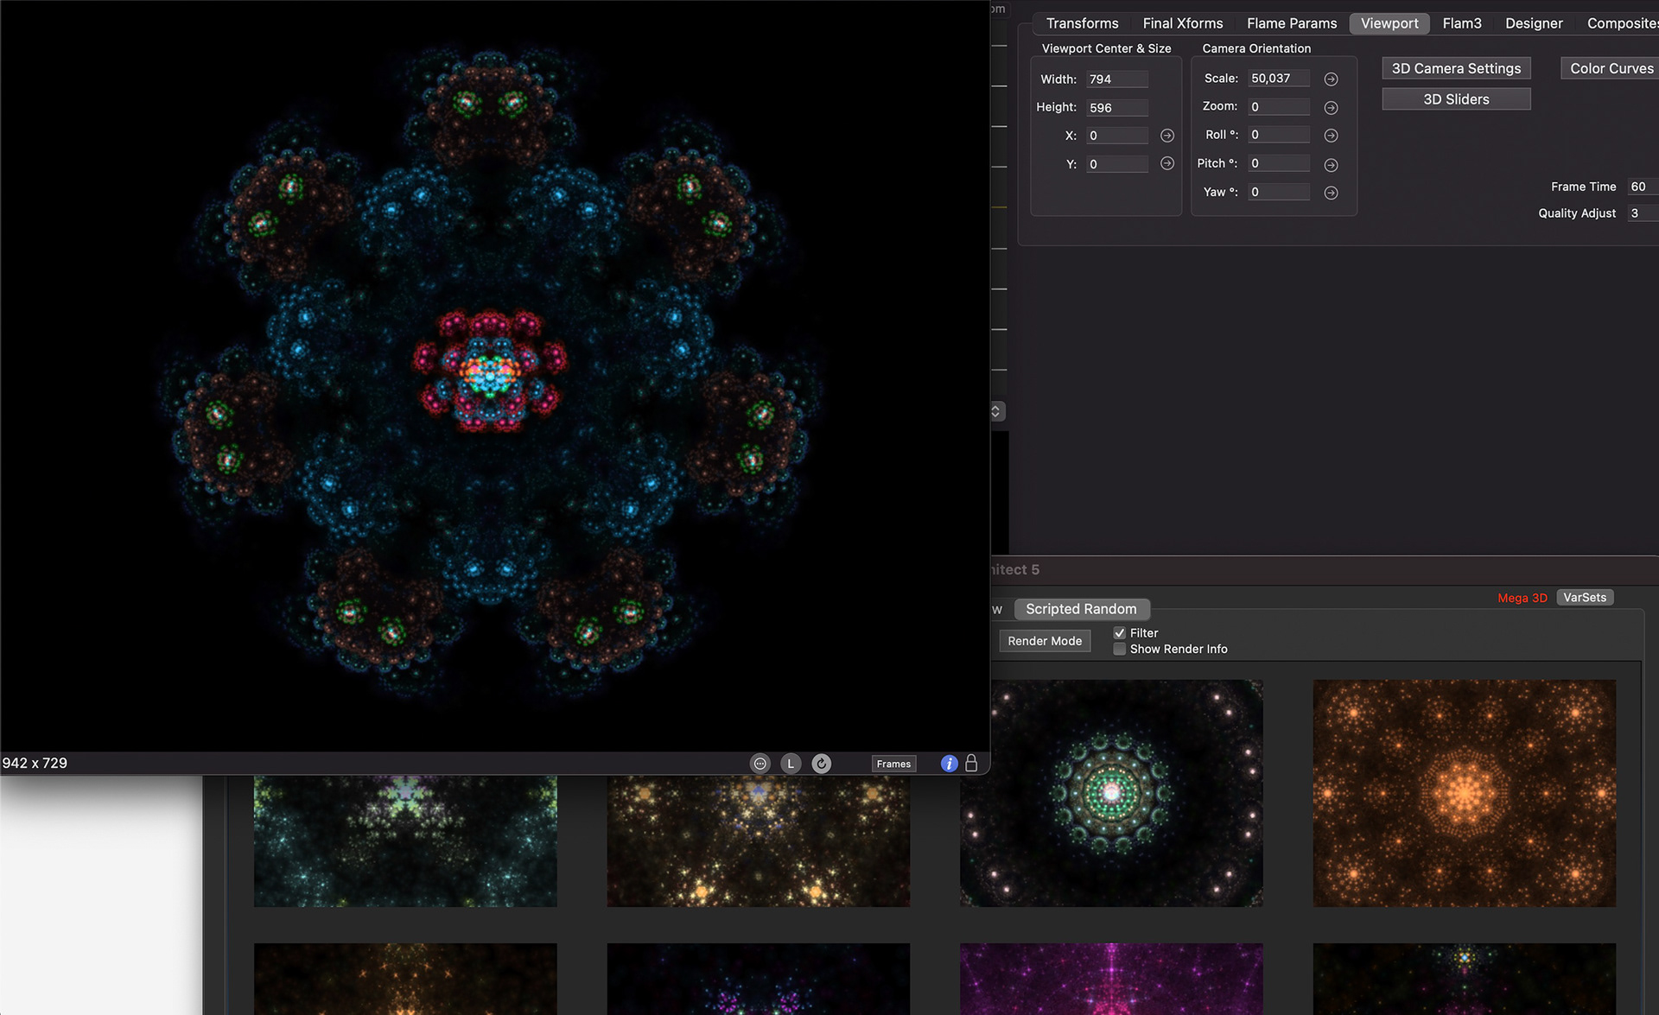The width and height of the screenshot is (1659, 1015).
Task: Open 3D Camera Settings
Action: coord(1456,68)
